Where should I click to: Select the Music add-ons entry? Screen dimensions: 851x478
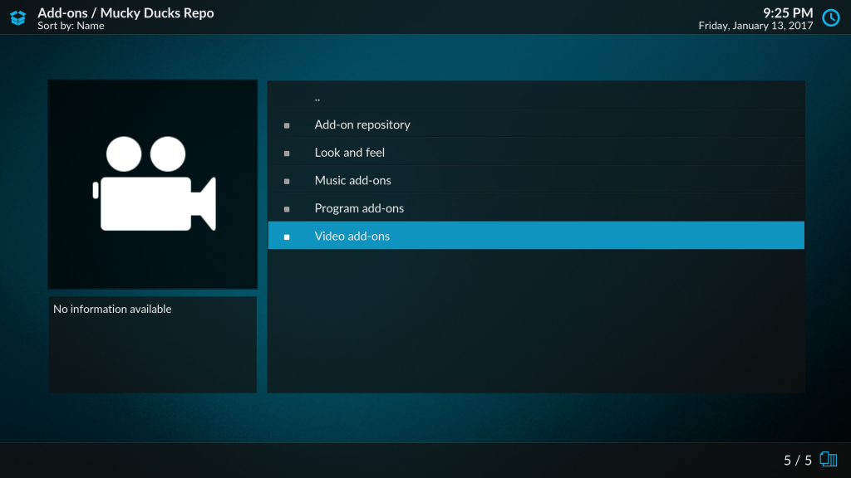click(x=352, y=180)
